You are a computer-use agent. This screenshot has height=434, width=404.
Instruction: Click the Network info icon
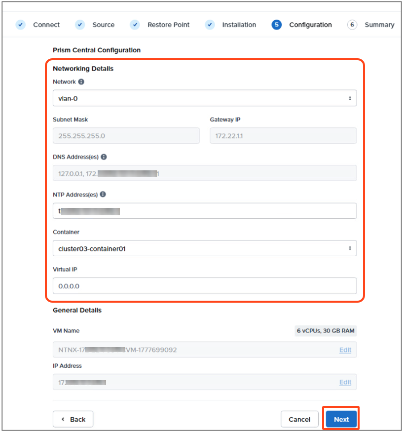pos(81,81)
